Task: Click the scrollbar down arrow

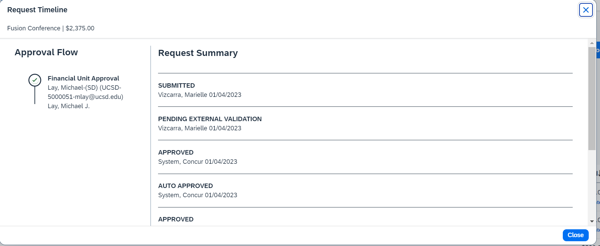Action: coord(592,221)
